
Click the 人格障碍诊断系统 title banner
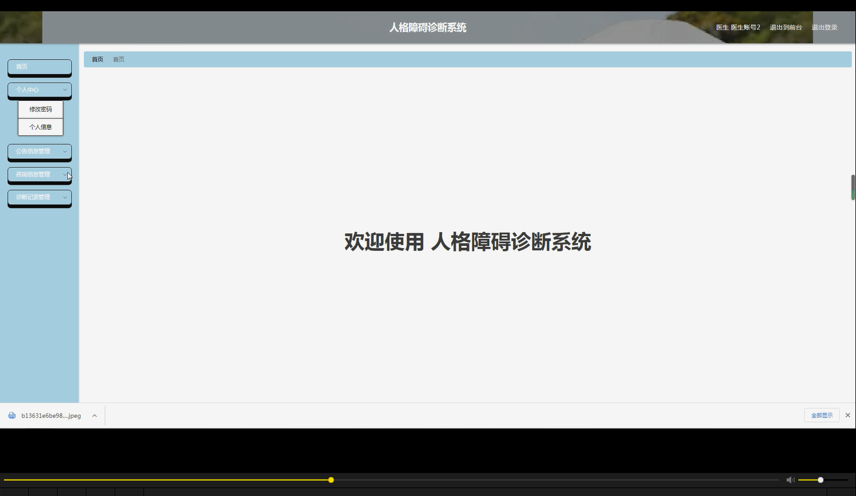(x=427, y=26)
